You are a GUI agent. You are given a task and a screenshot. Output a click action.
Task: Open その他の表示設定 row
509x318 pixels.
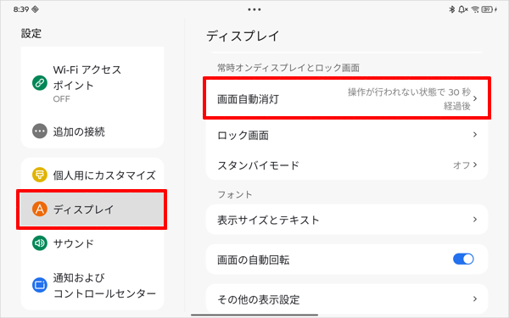tap(347, 299)
